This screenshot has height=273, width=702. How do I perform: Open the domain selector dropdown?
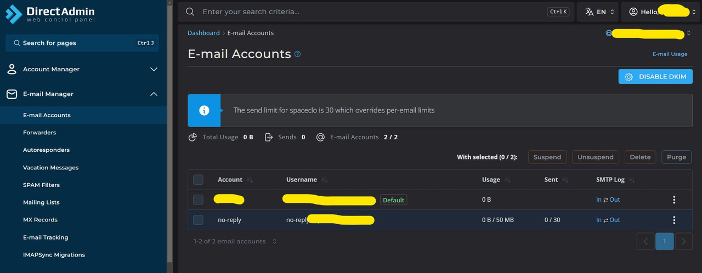click(x=648, y=33)
